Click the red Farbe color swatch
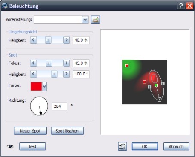195x157 pixels. click(36, 86)
